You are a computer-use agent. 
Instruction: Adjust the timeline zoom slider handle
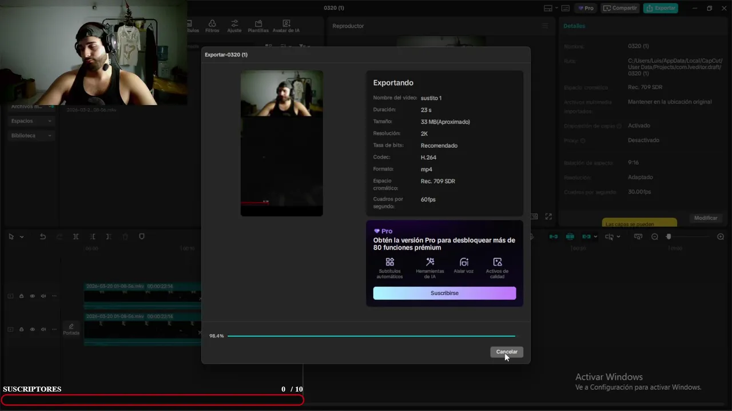668,236
